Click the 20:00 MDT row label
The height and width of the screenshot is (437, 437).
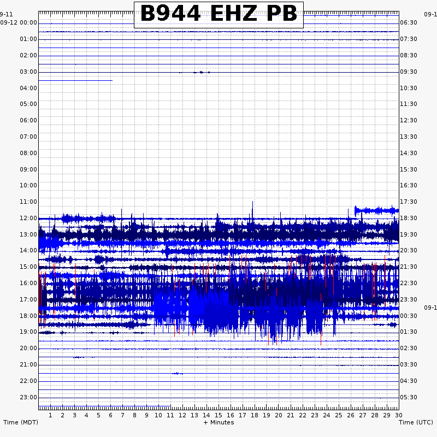coord(28,349)
